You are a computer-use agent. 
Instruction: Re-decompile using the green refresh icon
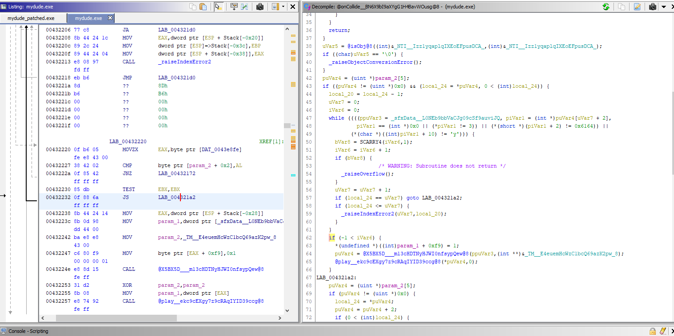click(x=606, y=7)
